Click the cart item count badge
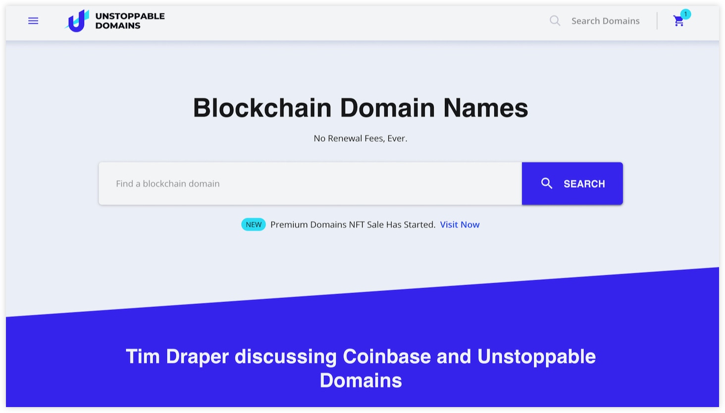 [685, 14]
